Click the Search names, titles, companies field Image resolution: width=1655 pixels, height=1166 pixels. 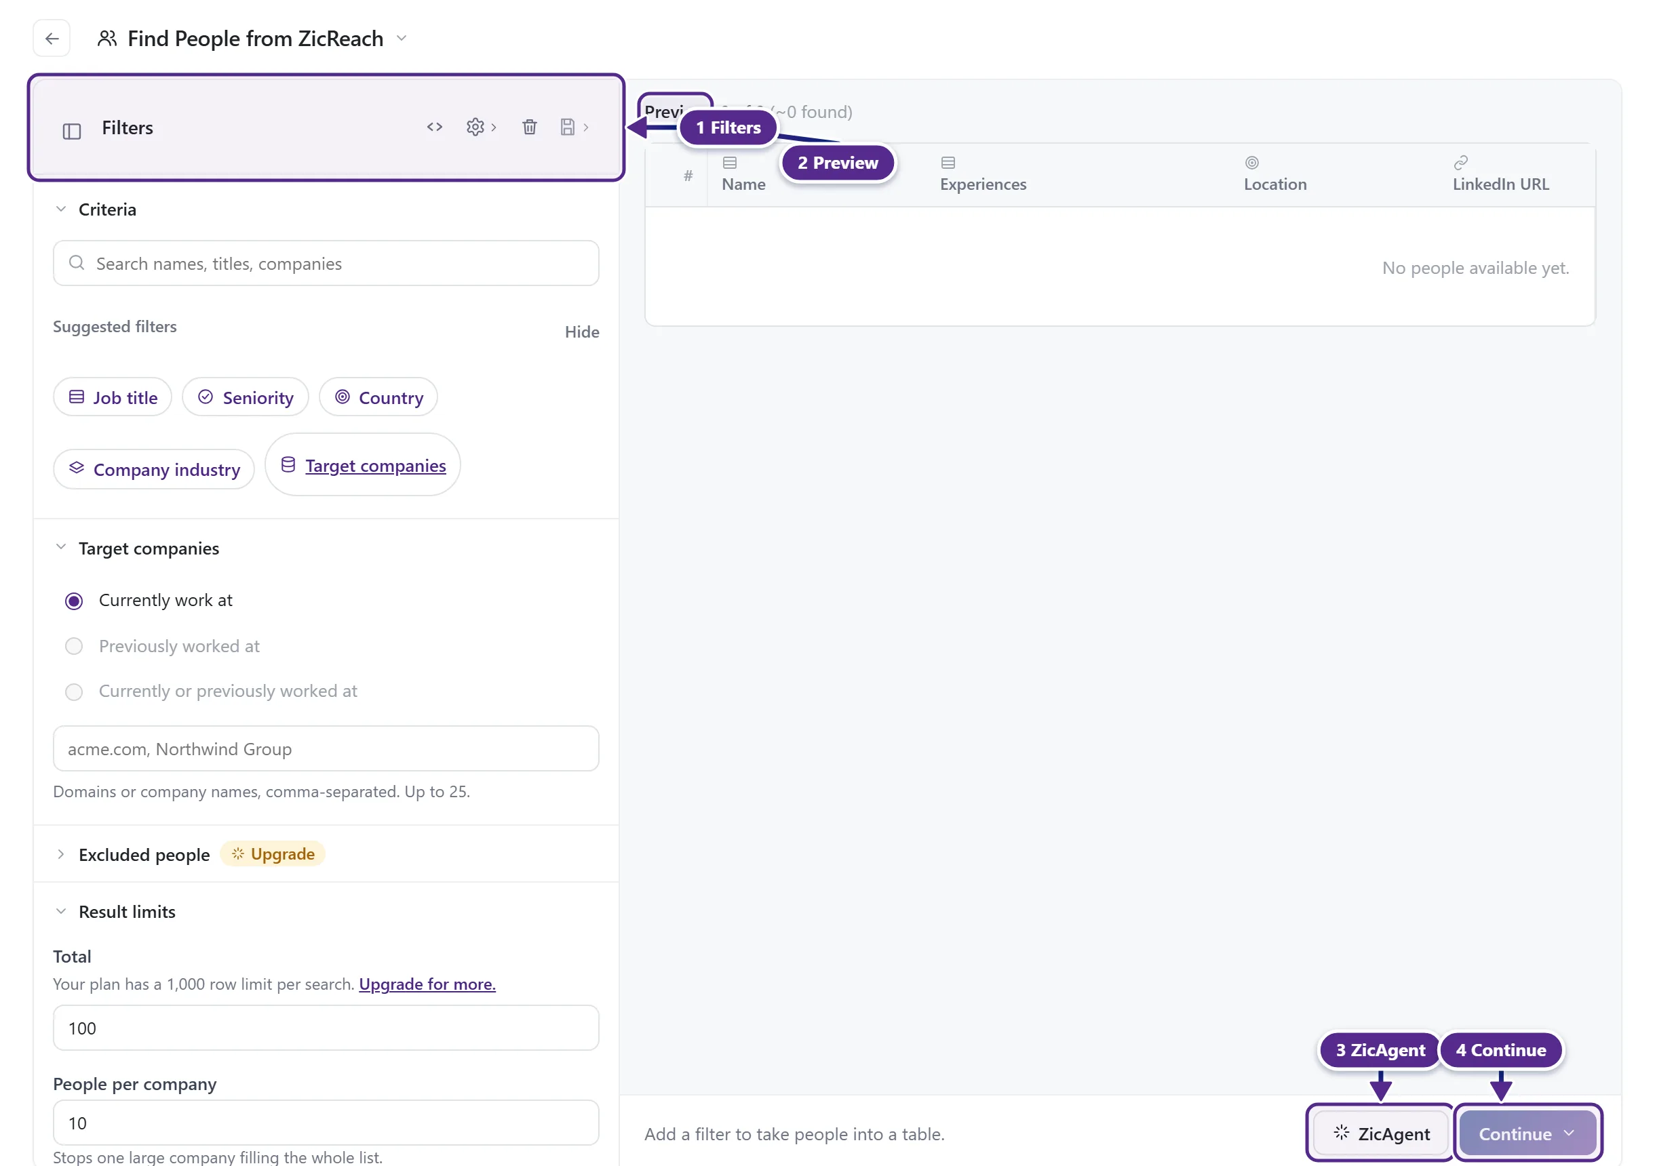[326, 263]
